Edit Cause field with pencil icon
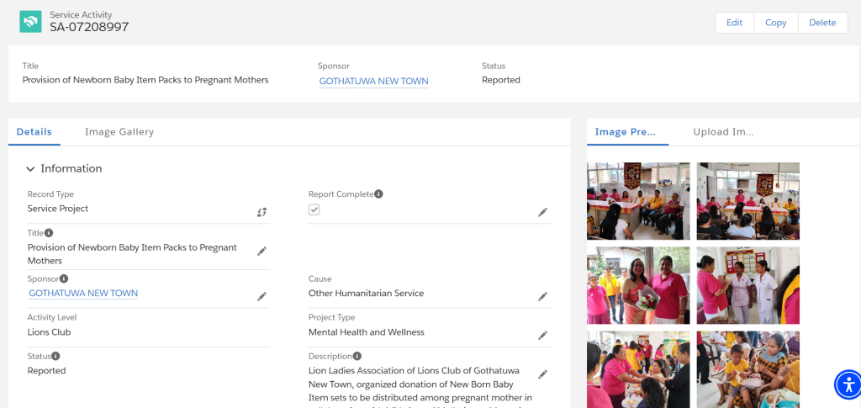 542,296
